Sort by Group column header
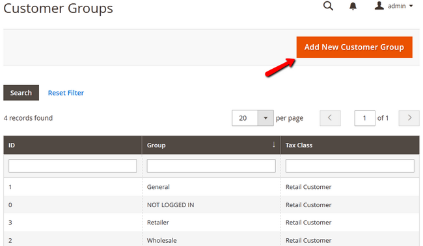This screenshot has width=423, height=246. (211, 145)
